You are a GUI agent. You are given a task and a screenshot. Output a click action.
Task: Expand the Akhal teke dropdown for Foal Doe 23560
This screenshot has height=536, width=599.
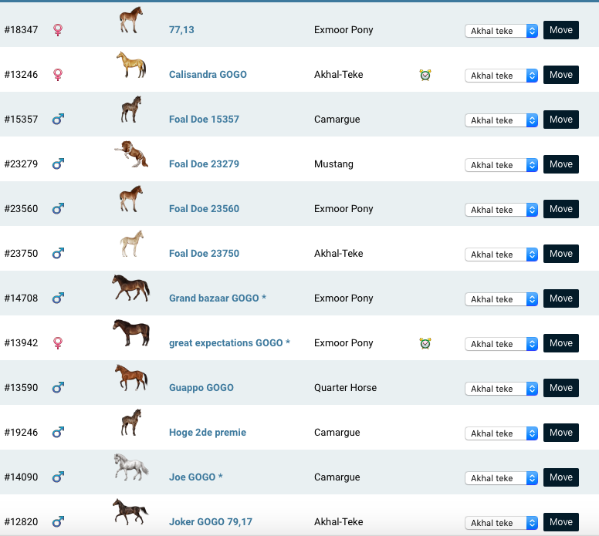[x=501, y=210]
